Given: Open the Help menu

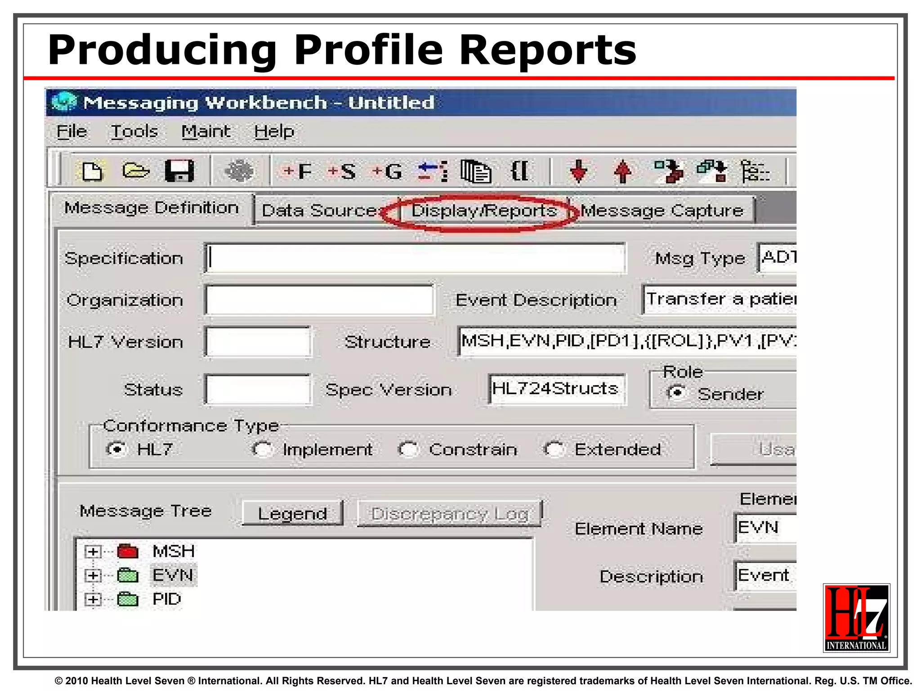Looking at the screenshot, I should 274,131.
